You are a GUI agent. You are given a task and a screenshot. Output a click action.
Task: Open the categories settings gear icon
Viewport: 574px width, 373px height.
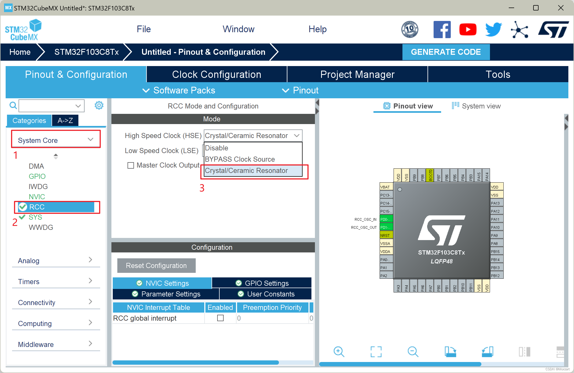tap(99, 105)
